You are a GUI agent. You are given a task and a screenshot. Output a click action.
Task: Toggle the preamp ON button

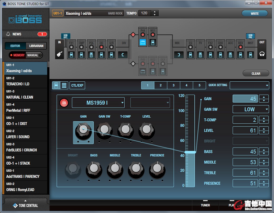coord(64,103)
